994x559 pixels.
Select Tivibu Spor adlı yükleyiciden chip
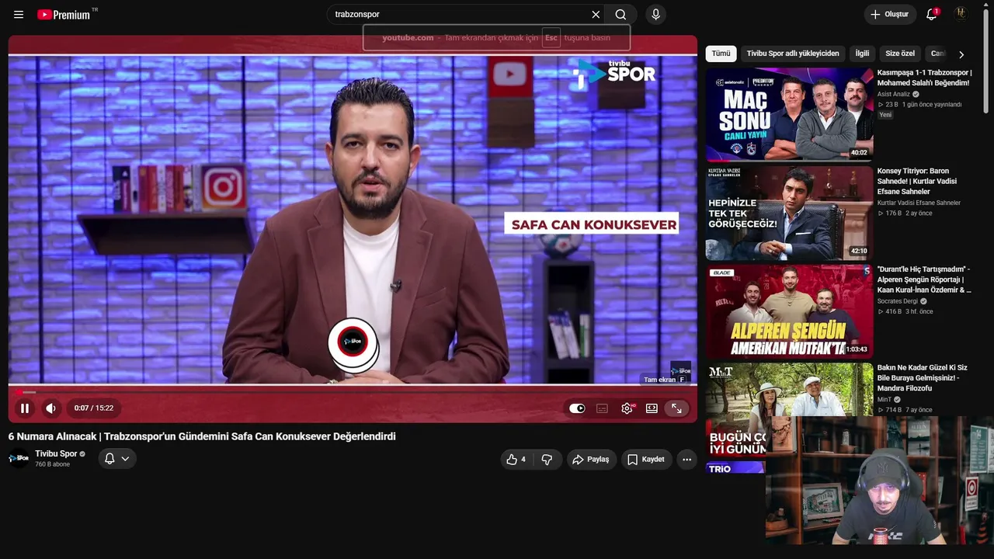793,54
